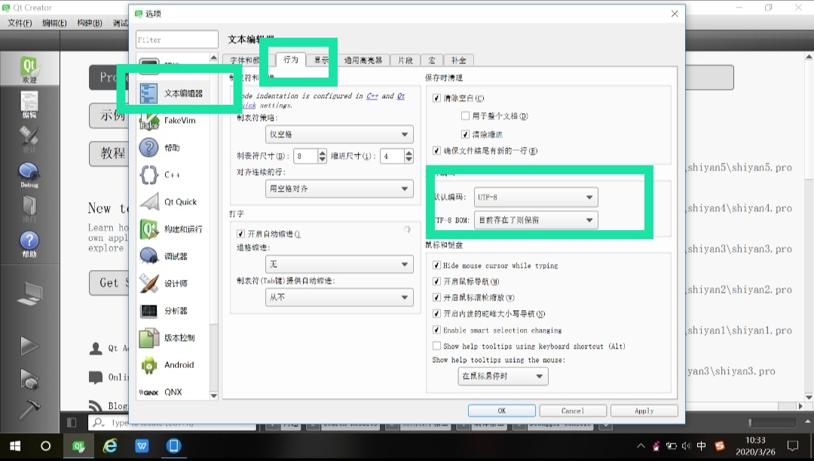
Task: Click Cancel in the options dialog
Action: click(573, 410)
